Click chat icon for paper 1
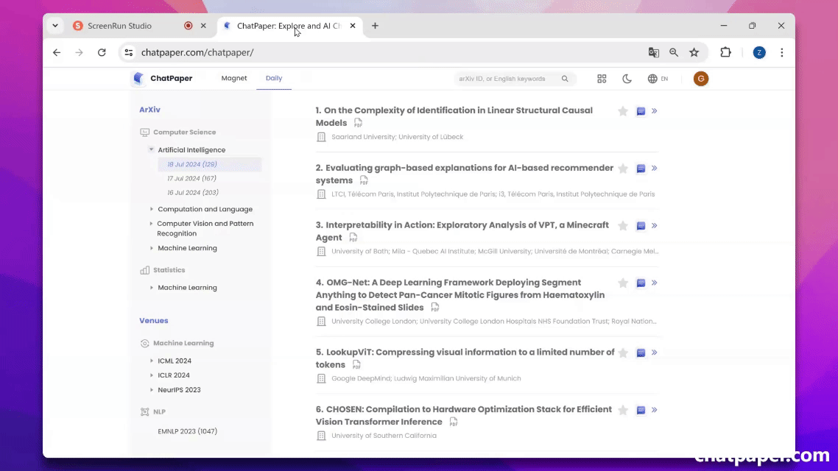The width and height of the screenshot is (838, 471). click(641, 111)
